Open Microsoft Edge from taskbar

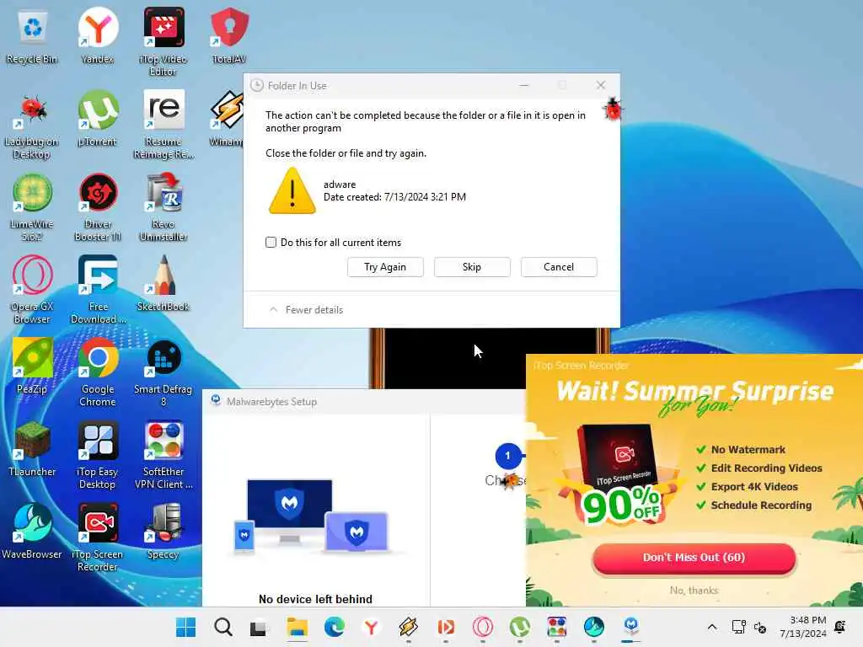pos(334,627)
